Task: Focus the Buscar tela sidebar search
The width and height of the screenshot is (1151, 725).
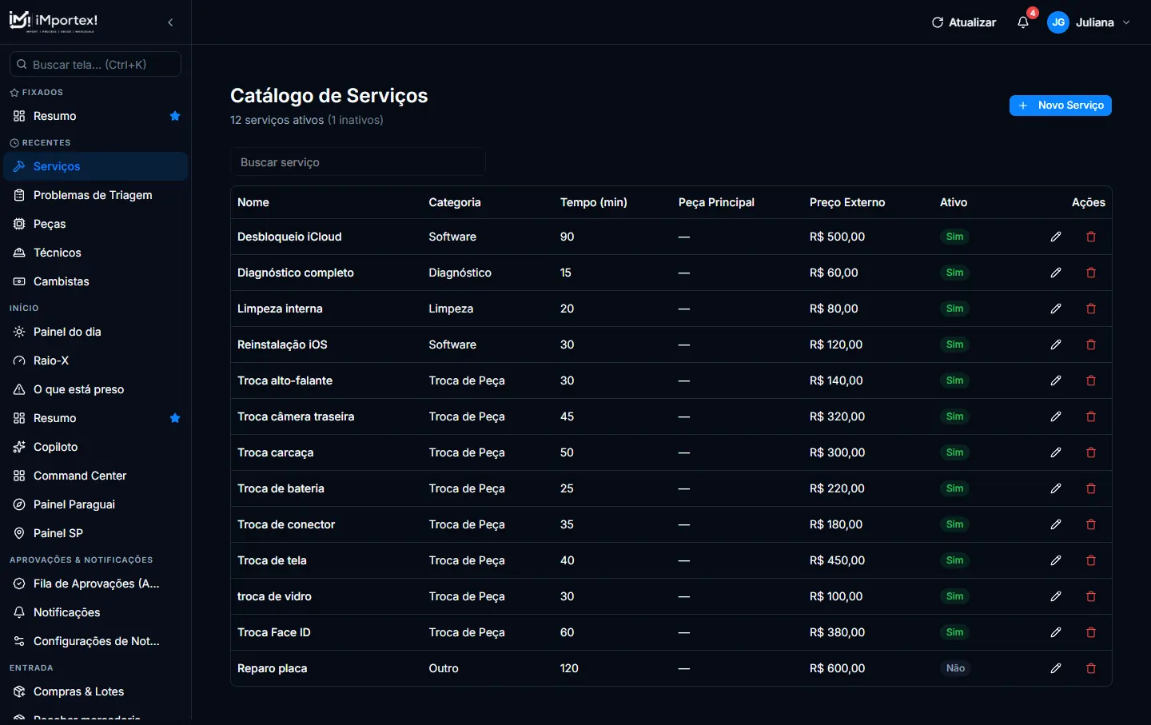Action: coord(95,65)
